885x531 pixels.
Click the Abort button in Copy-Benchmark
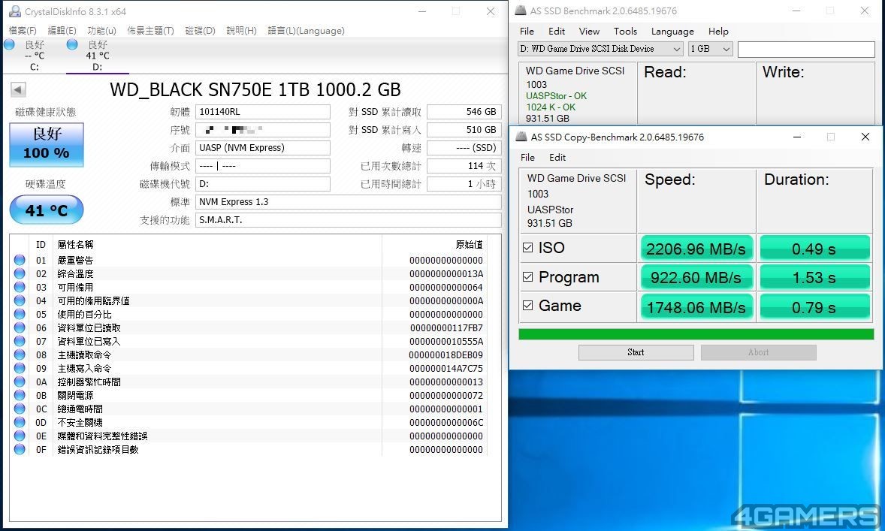(x=759, y=352)
